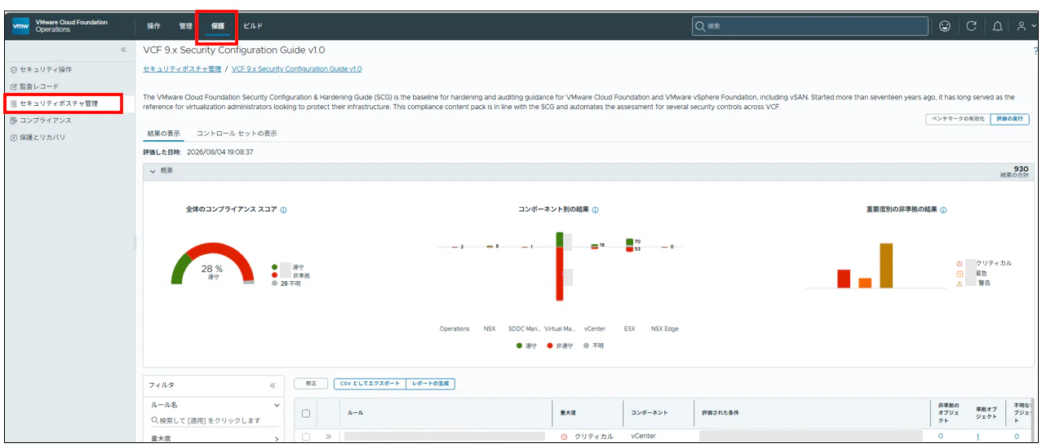Image resolution: width=1042 pixels, height=448 pixels.
Task: Follow the VCF 9.x Security Configuration Guide breadcrumb
Action: pos(297,69)
